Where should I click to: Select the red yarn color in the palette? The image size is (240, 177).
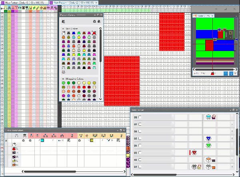[x=94, y=33]
